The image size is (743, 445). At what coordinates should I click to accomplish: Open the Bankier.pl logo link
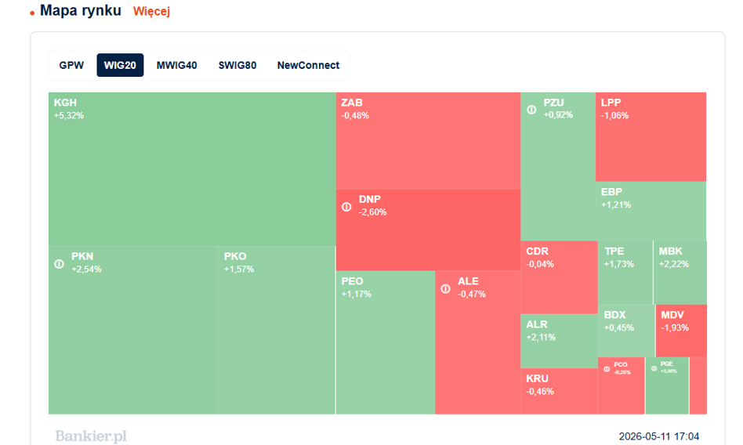[x=91, y=436]
